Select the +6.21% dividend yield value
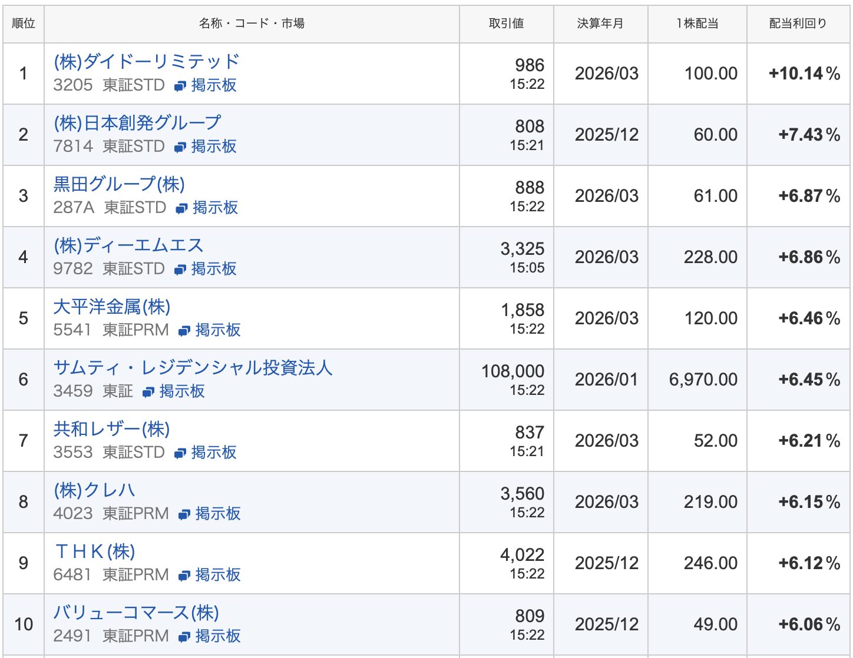Screen dimensions: 853x658 (809, 441)
